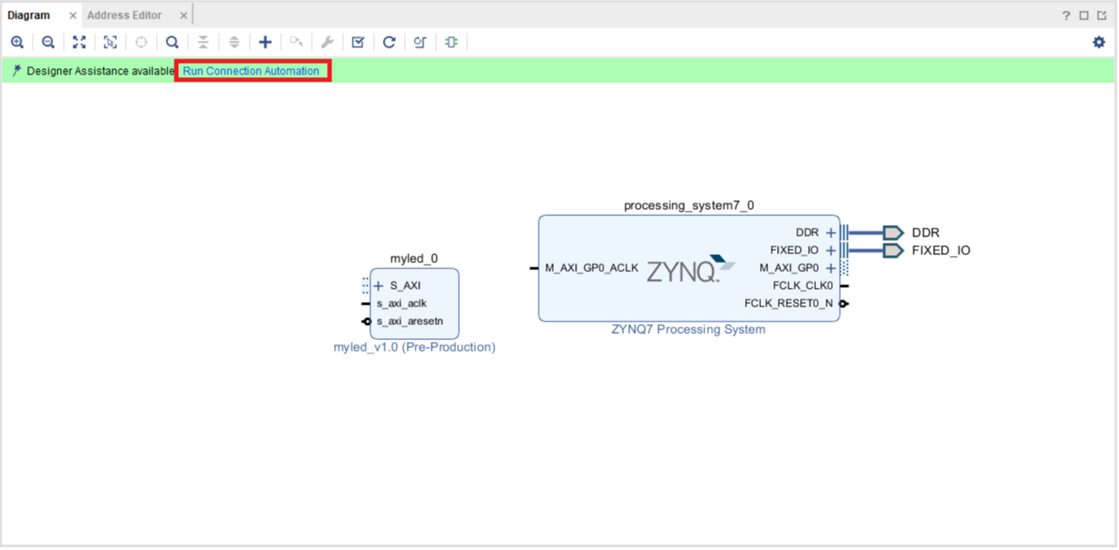This screenshot has height=550, width=1119.
Task: Select the FCLK_RESET0_N pin
Action: pos(789,303)
